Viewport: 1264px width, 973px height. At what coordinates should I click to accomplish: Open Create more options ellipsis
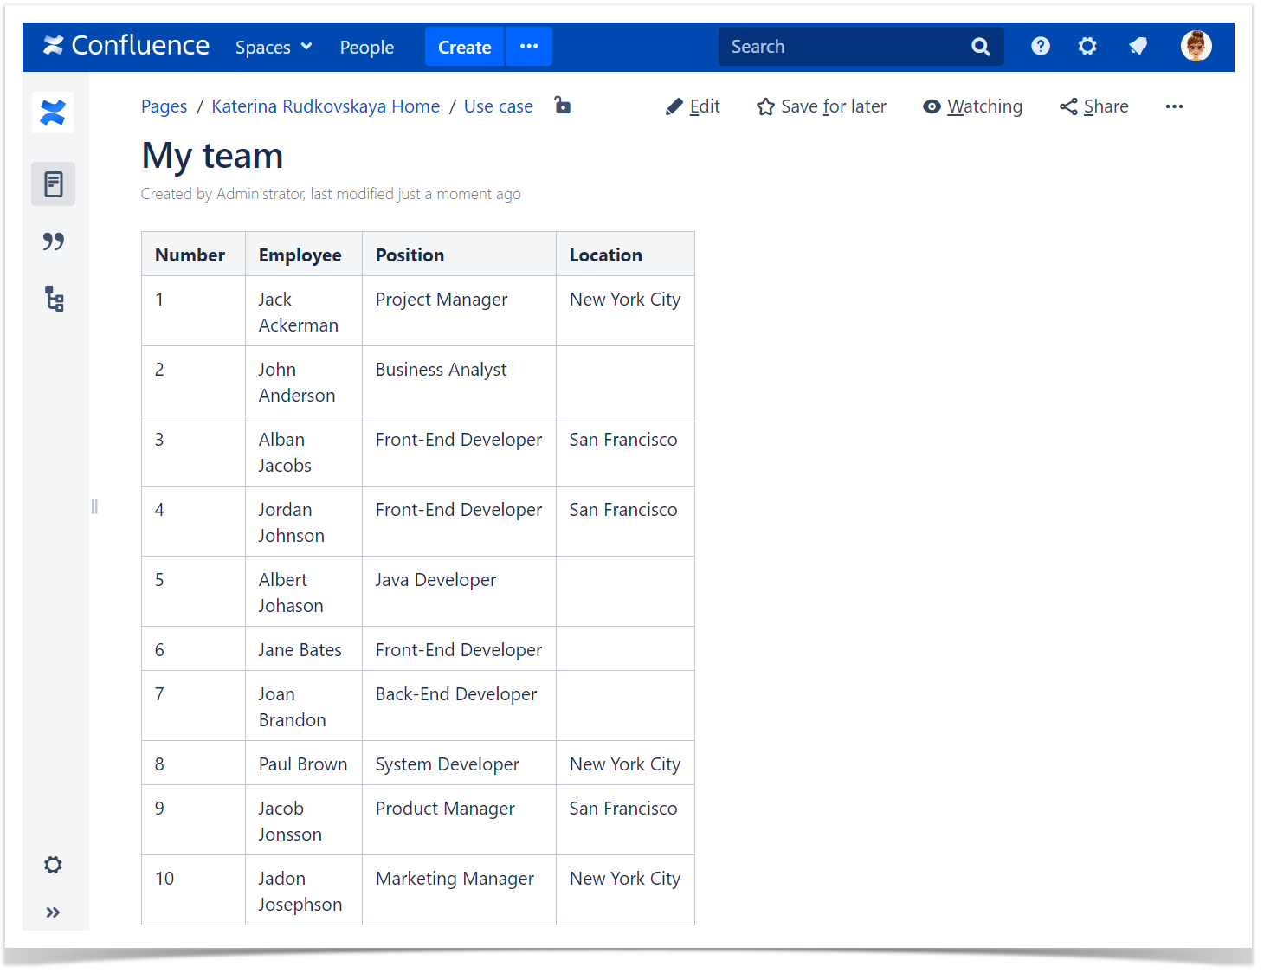[529, 47]
